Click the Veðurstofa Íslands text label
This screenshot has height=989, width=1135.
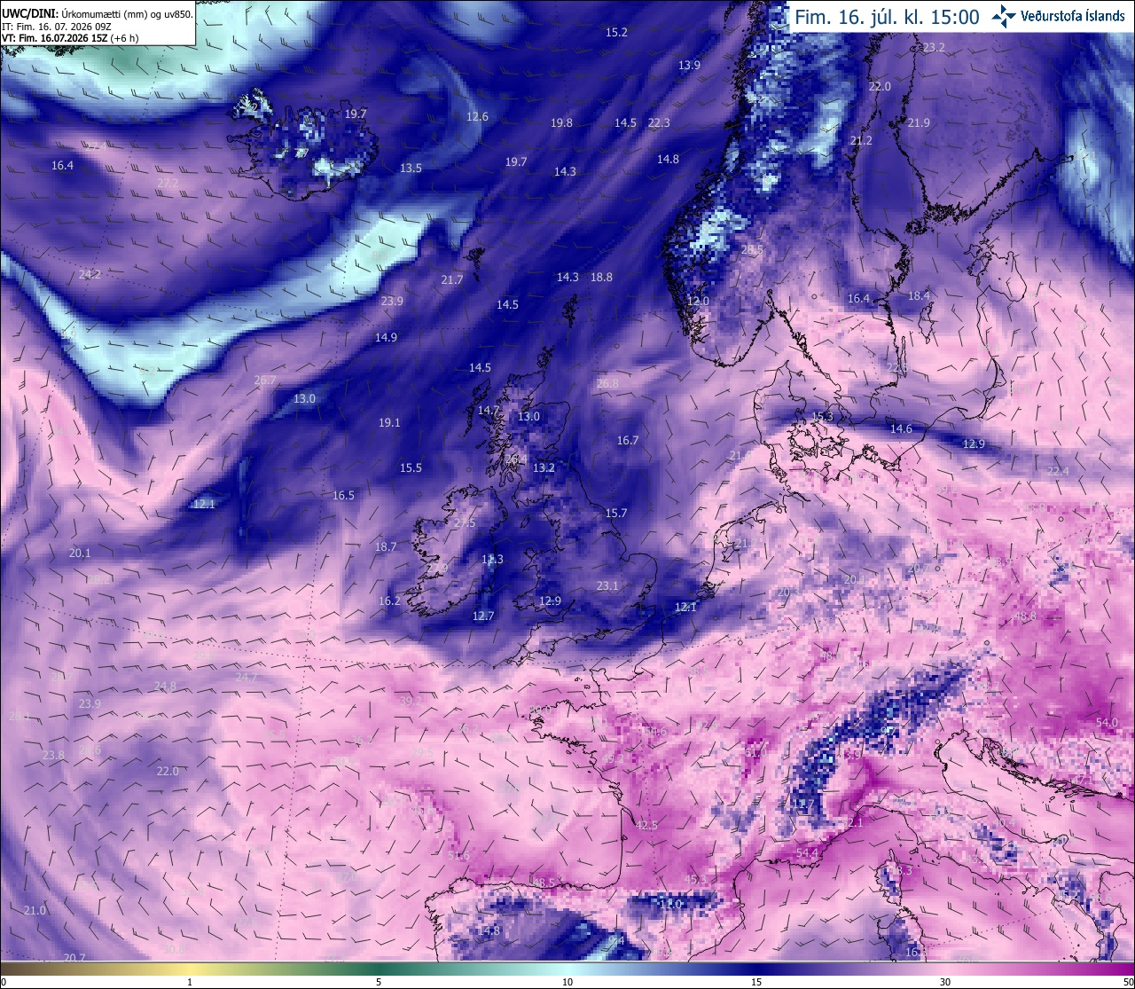point(1073,16)
